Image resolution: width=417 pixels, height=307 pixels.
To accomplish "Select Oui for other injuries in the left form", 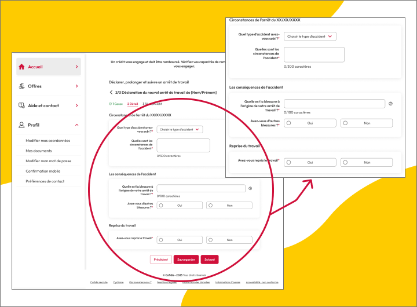I will coord(179,206).
